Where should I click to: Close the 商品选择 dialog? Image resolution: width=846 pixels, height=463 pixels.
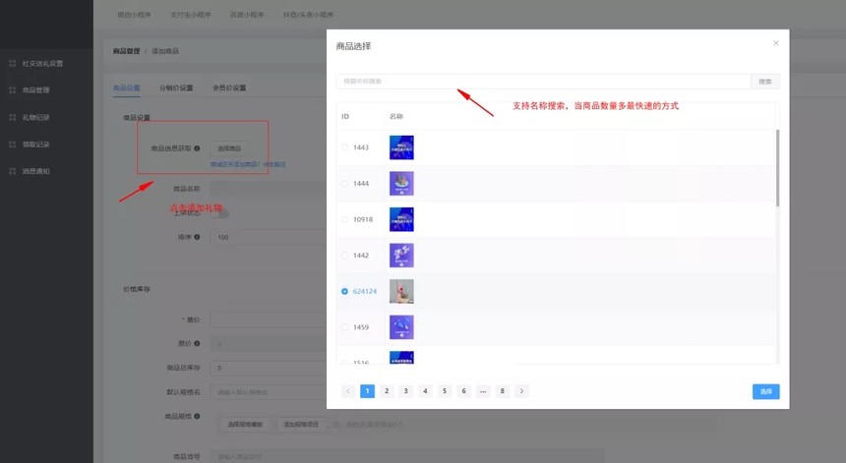[x=775, y=43]
